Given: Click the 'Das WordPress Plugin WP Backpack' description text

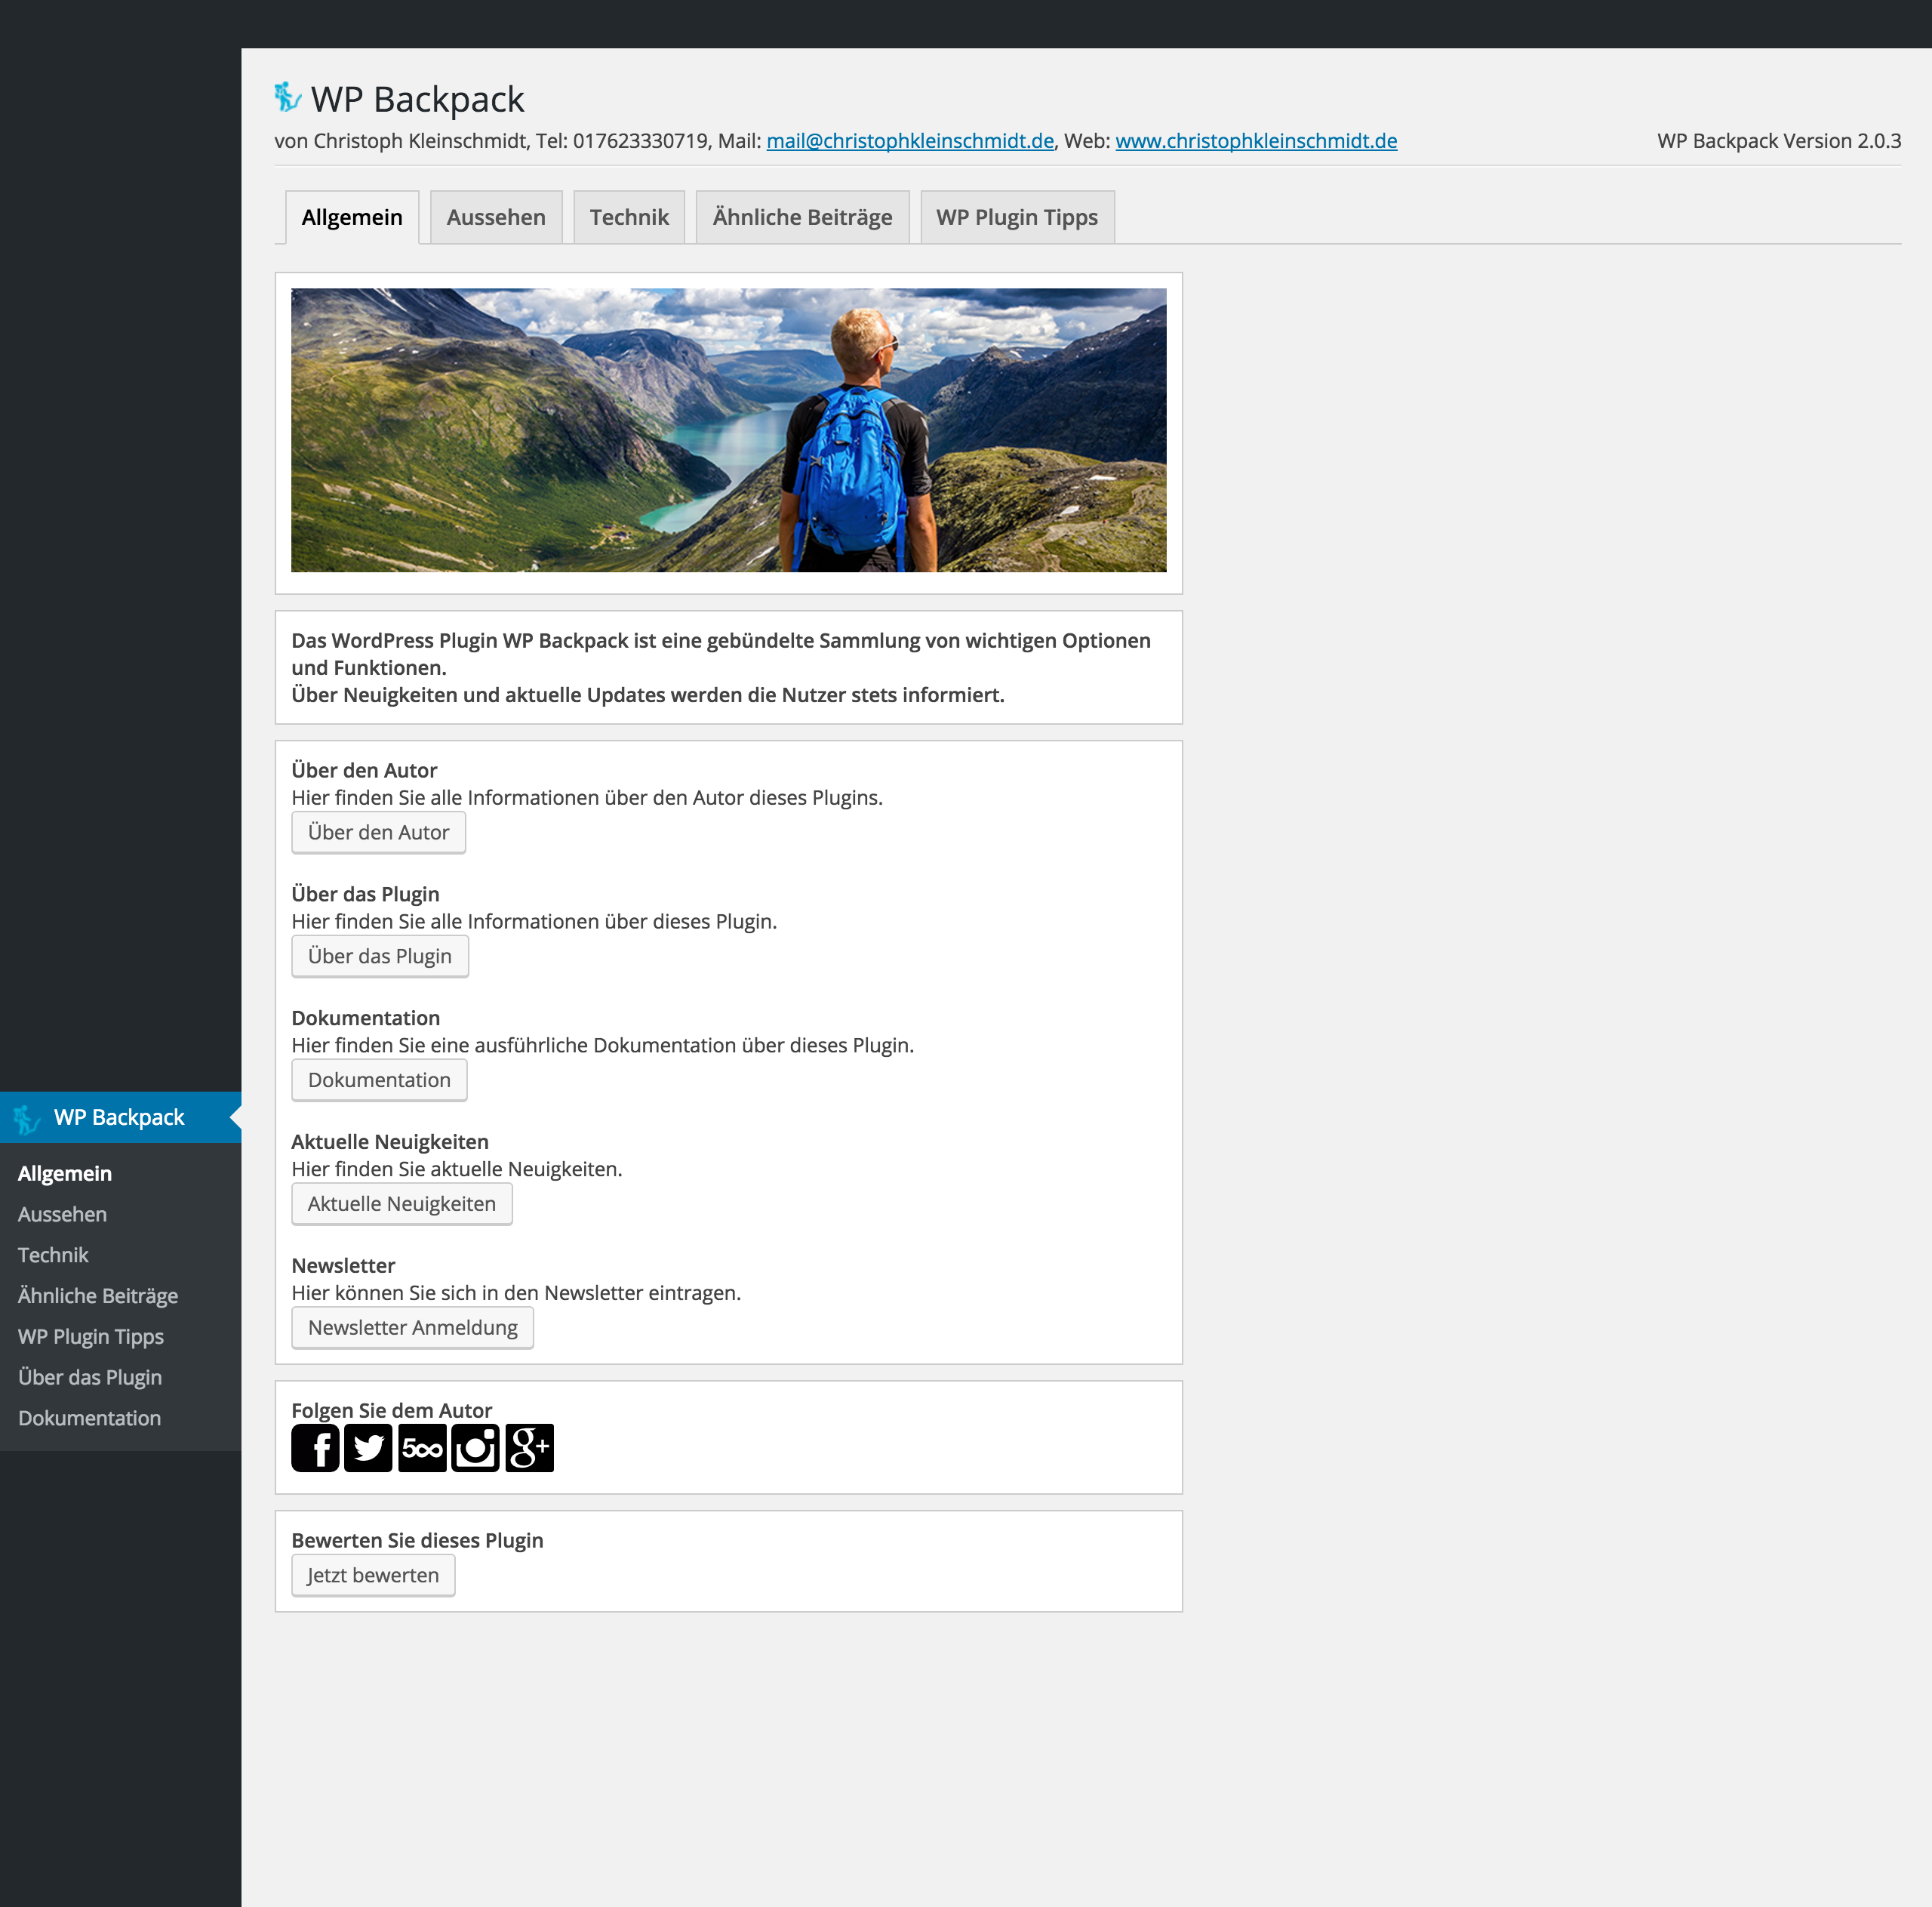Looking at the screenshot, I should click(721, 667).
